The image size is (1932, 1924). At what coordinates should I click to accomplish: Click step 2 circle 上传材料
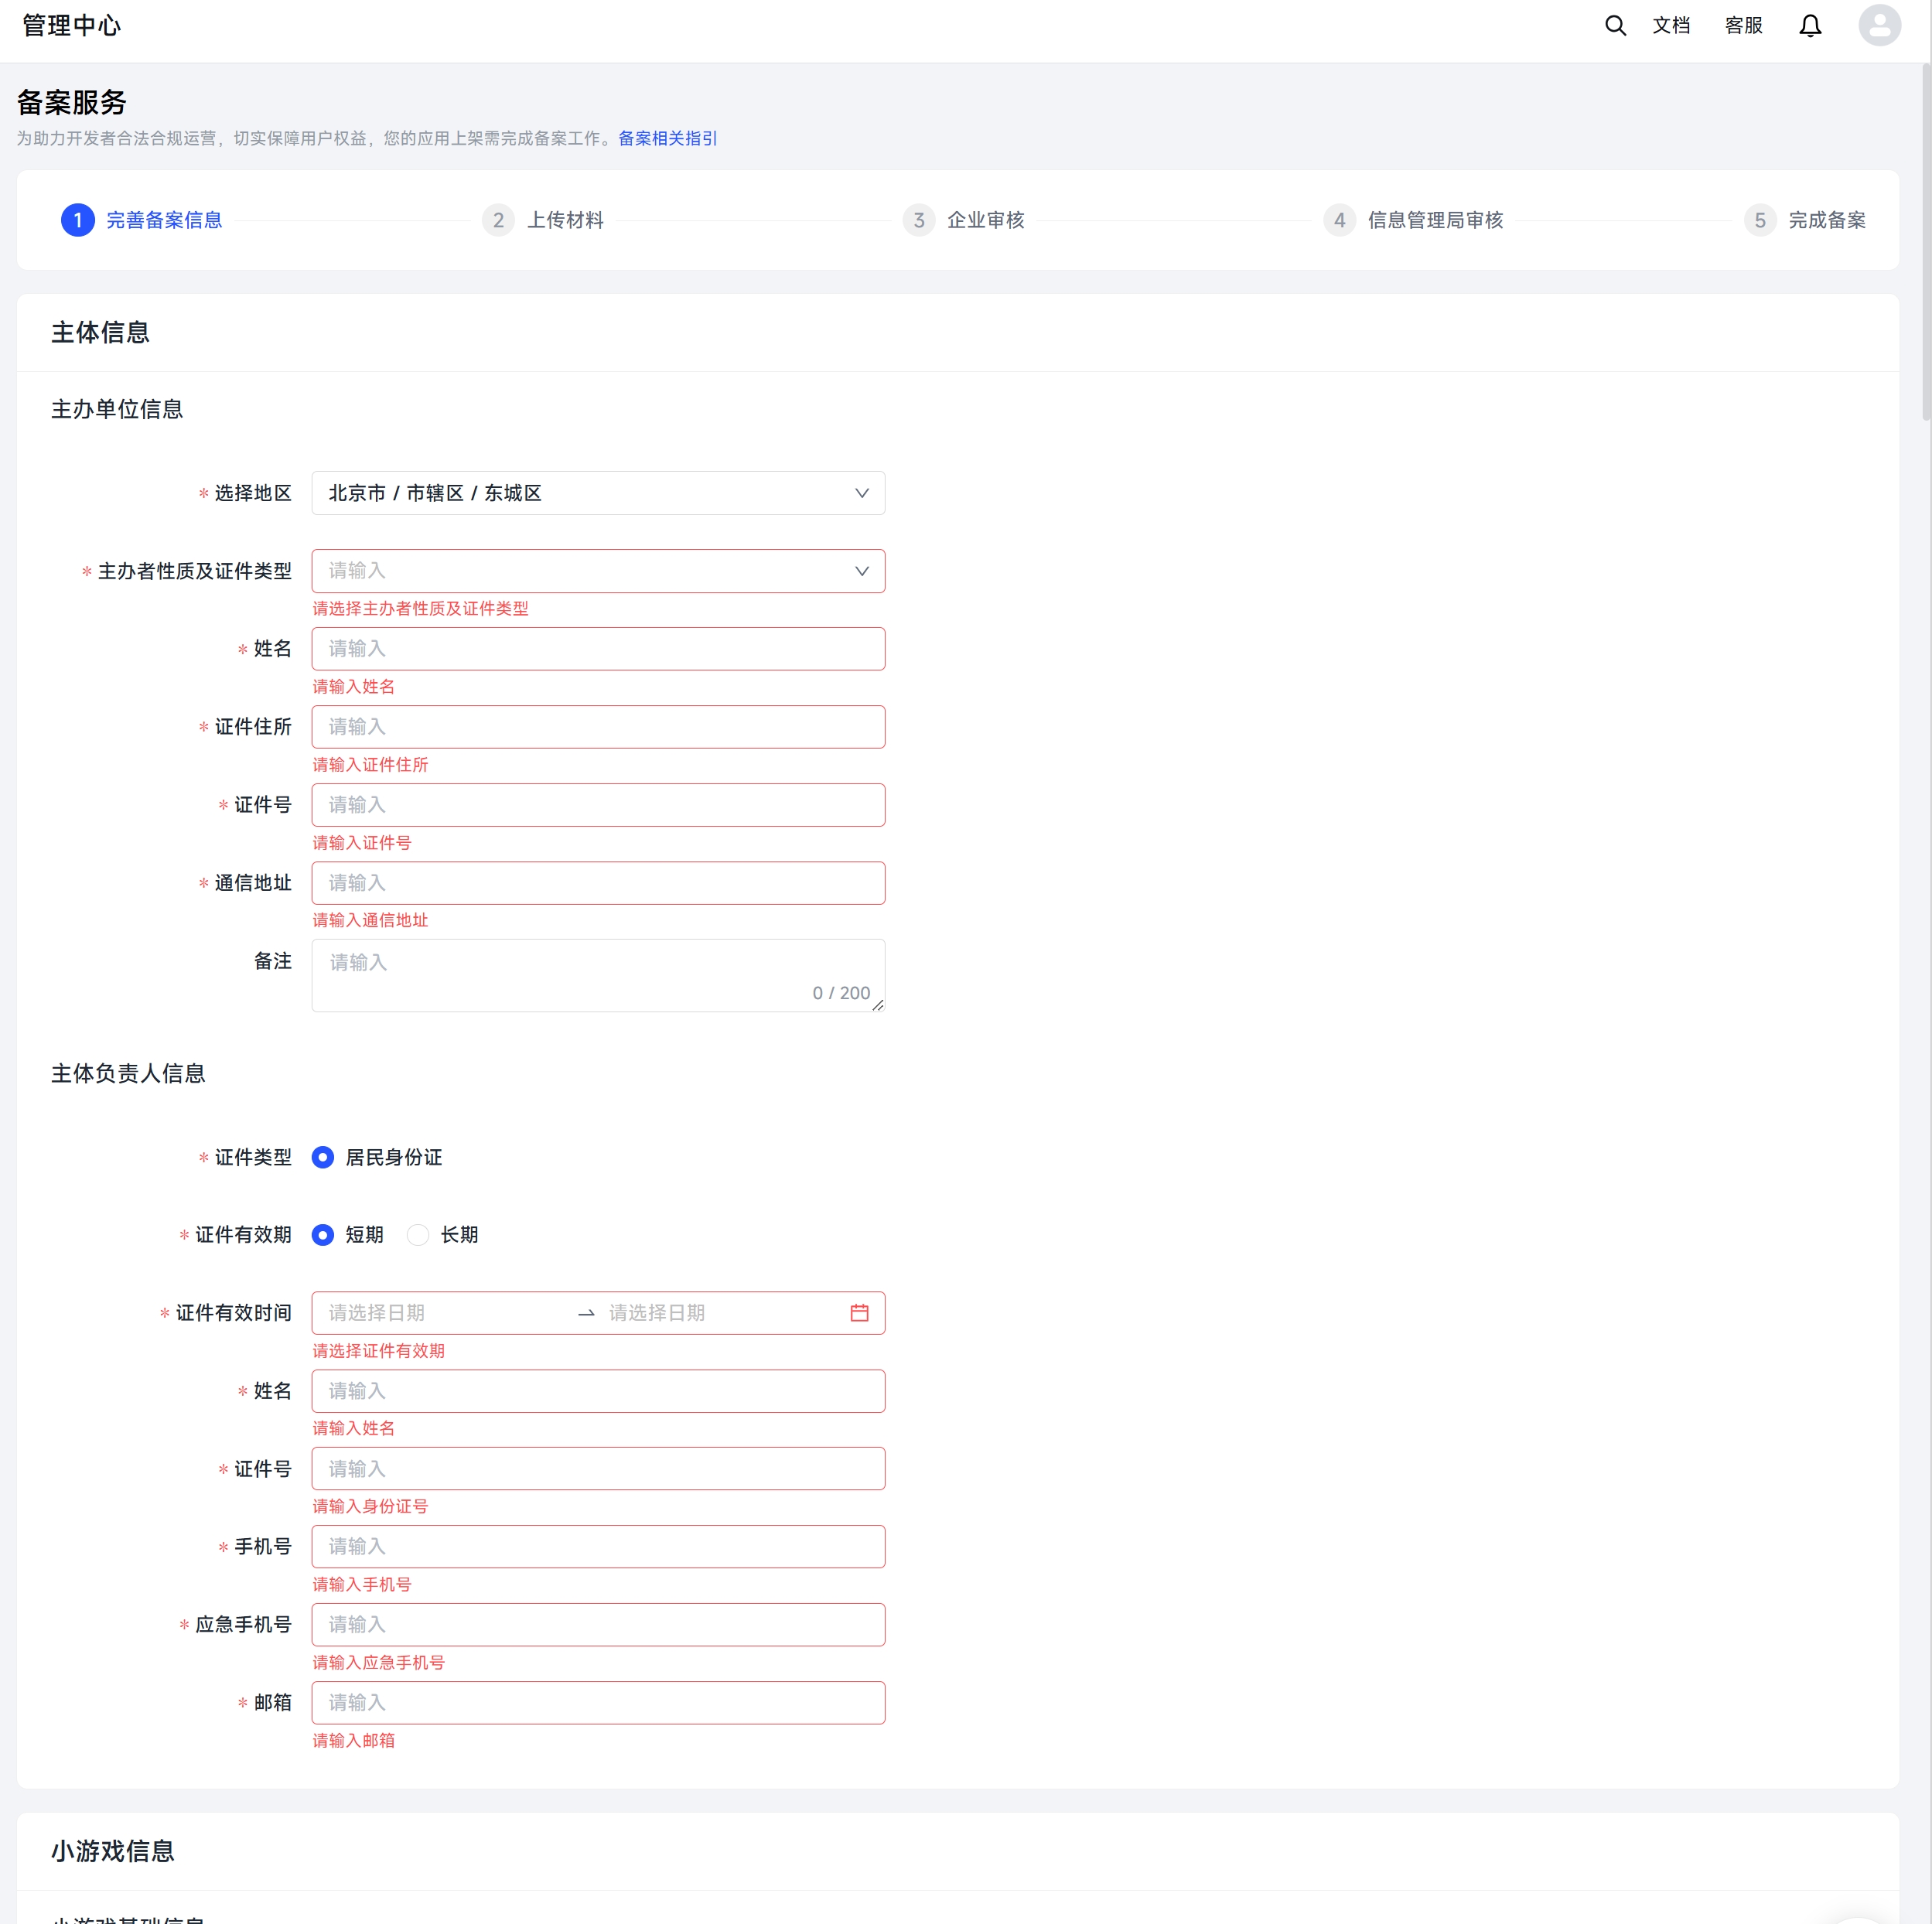498,220
